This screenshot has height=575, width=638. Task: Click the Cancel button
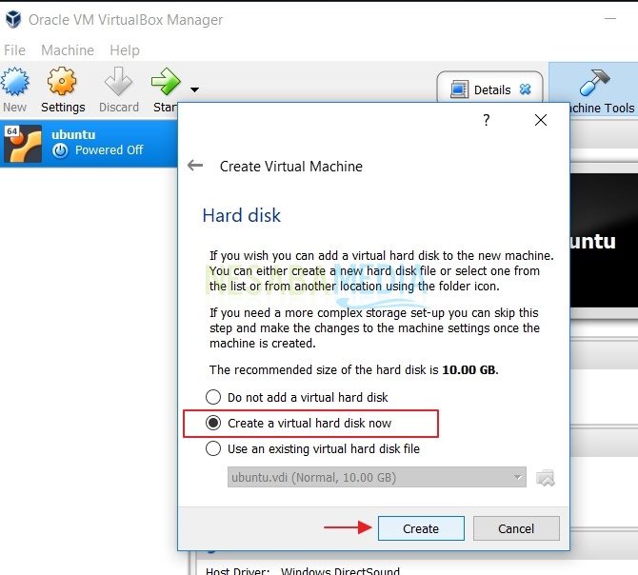pos(516,528)
